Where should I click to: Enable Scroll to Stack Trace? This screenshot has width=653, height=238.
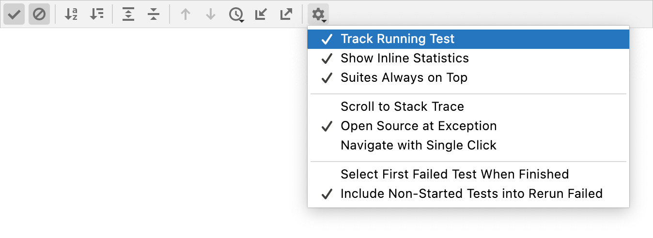coord(468,106)
